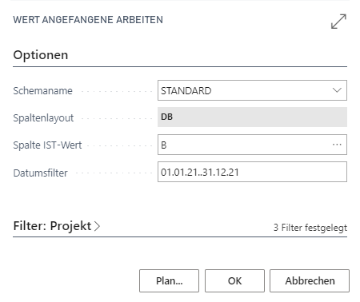The height and width of the screenshot is (302, 360).
Task: Click the Schemaname label
Action: [x=42, y=91]
